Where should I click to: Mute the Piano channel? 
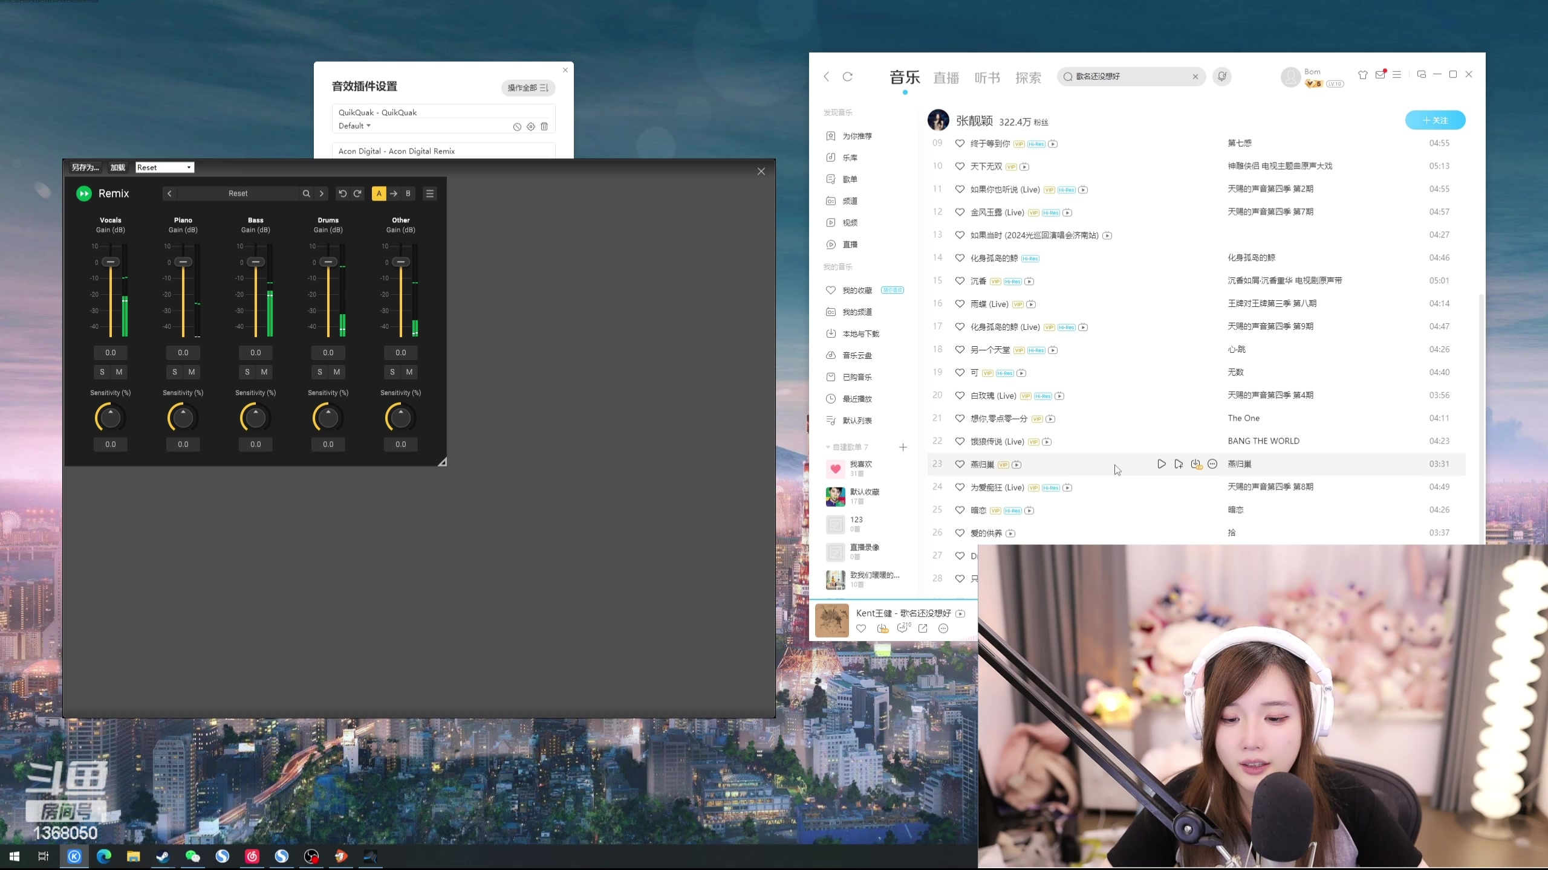192,372
